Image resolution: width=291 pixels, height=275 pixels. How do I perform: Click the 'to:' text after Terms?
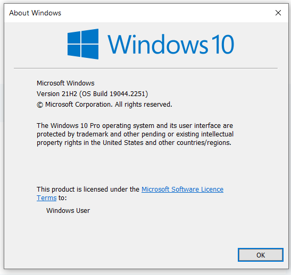[63, 198]
